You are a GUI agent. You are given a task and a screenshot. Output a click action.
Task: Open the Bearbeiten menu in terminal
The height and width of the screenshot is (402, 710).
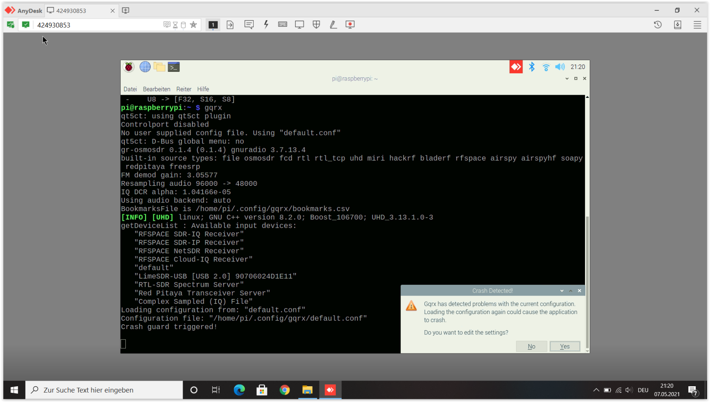pyautogui.click(x=157, y=89)
